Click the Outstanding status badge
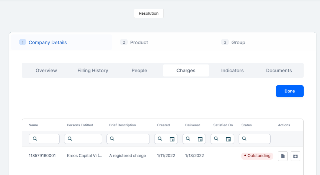 click(257, 156)
